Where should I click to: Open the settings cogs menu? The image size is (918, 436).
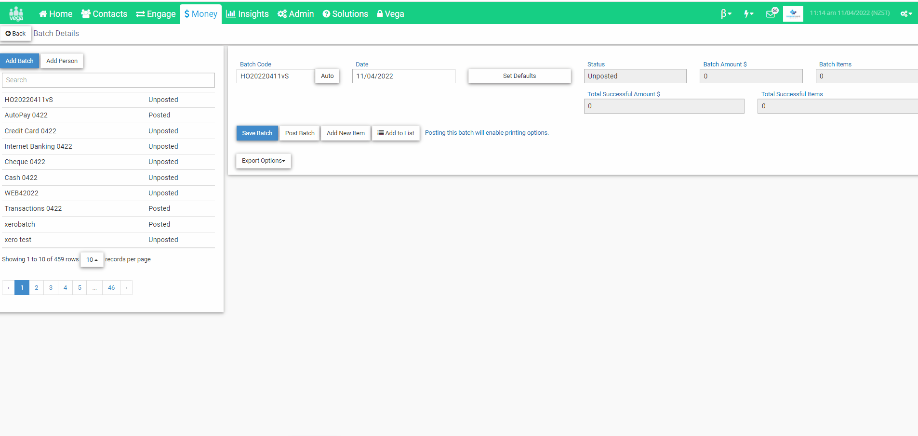point(906,13)
